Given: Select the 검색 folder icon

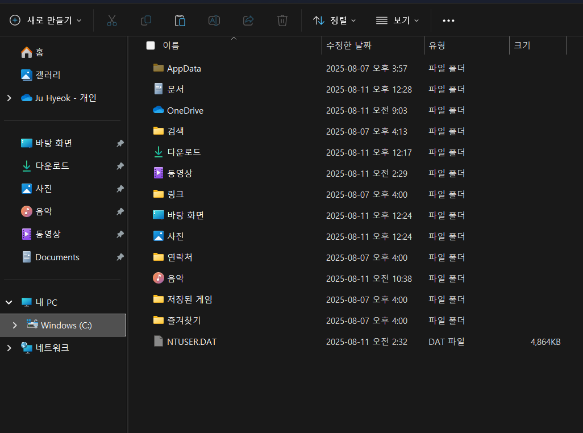Looking at the screenshot, I should [x=159, y=131].
